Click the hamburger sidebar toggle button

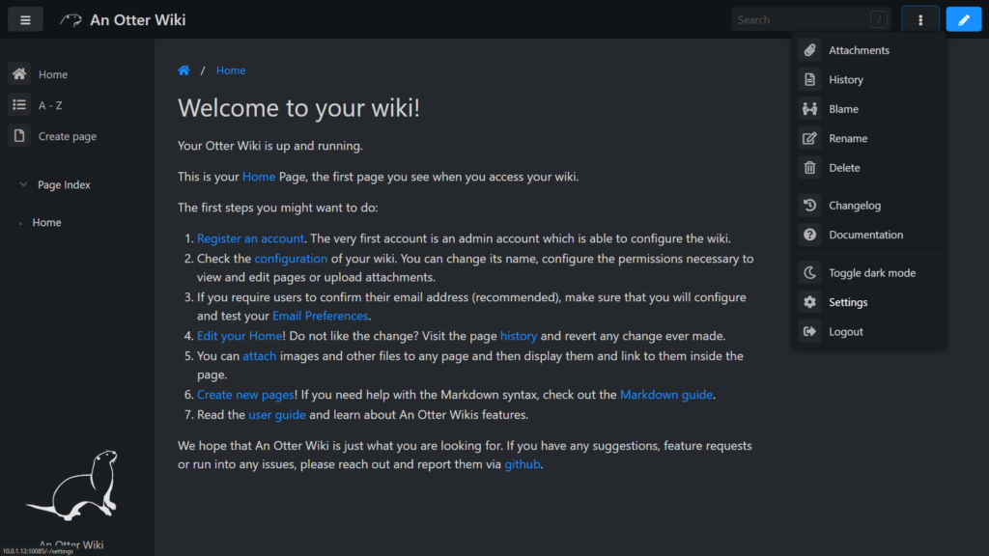pyautogui.click(x=25, y=19)
